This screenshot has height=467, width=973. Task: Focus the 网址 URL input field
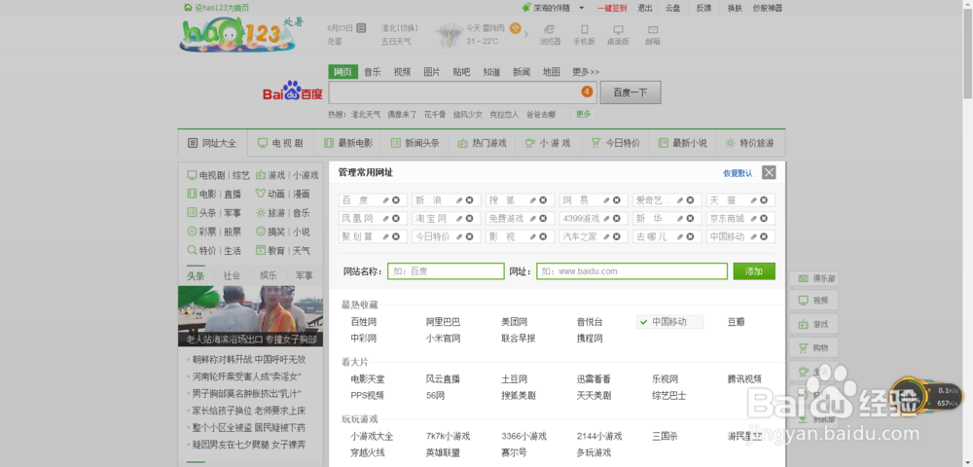[631, 271]
